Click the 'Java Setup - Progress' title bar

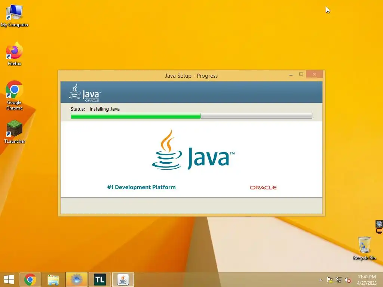[191, 75]
